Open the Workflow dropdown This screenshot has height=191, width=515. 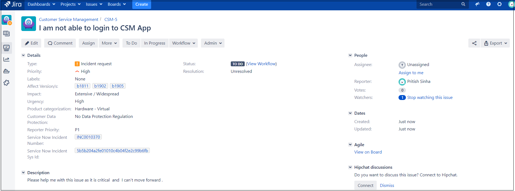pos(184,43)
